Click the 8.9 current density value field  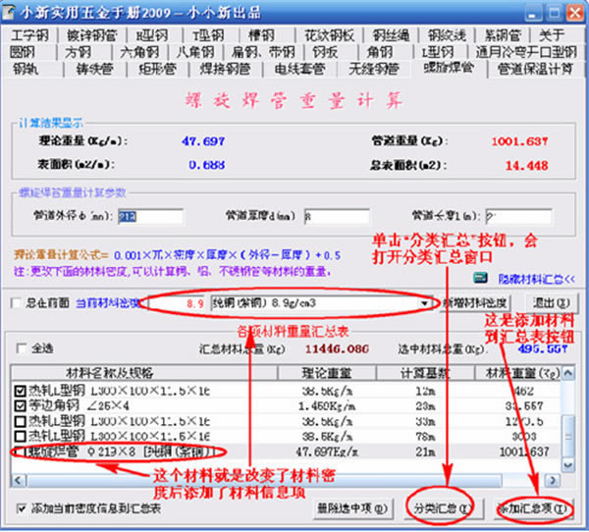click(x=177, y=303)
